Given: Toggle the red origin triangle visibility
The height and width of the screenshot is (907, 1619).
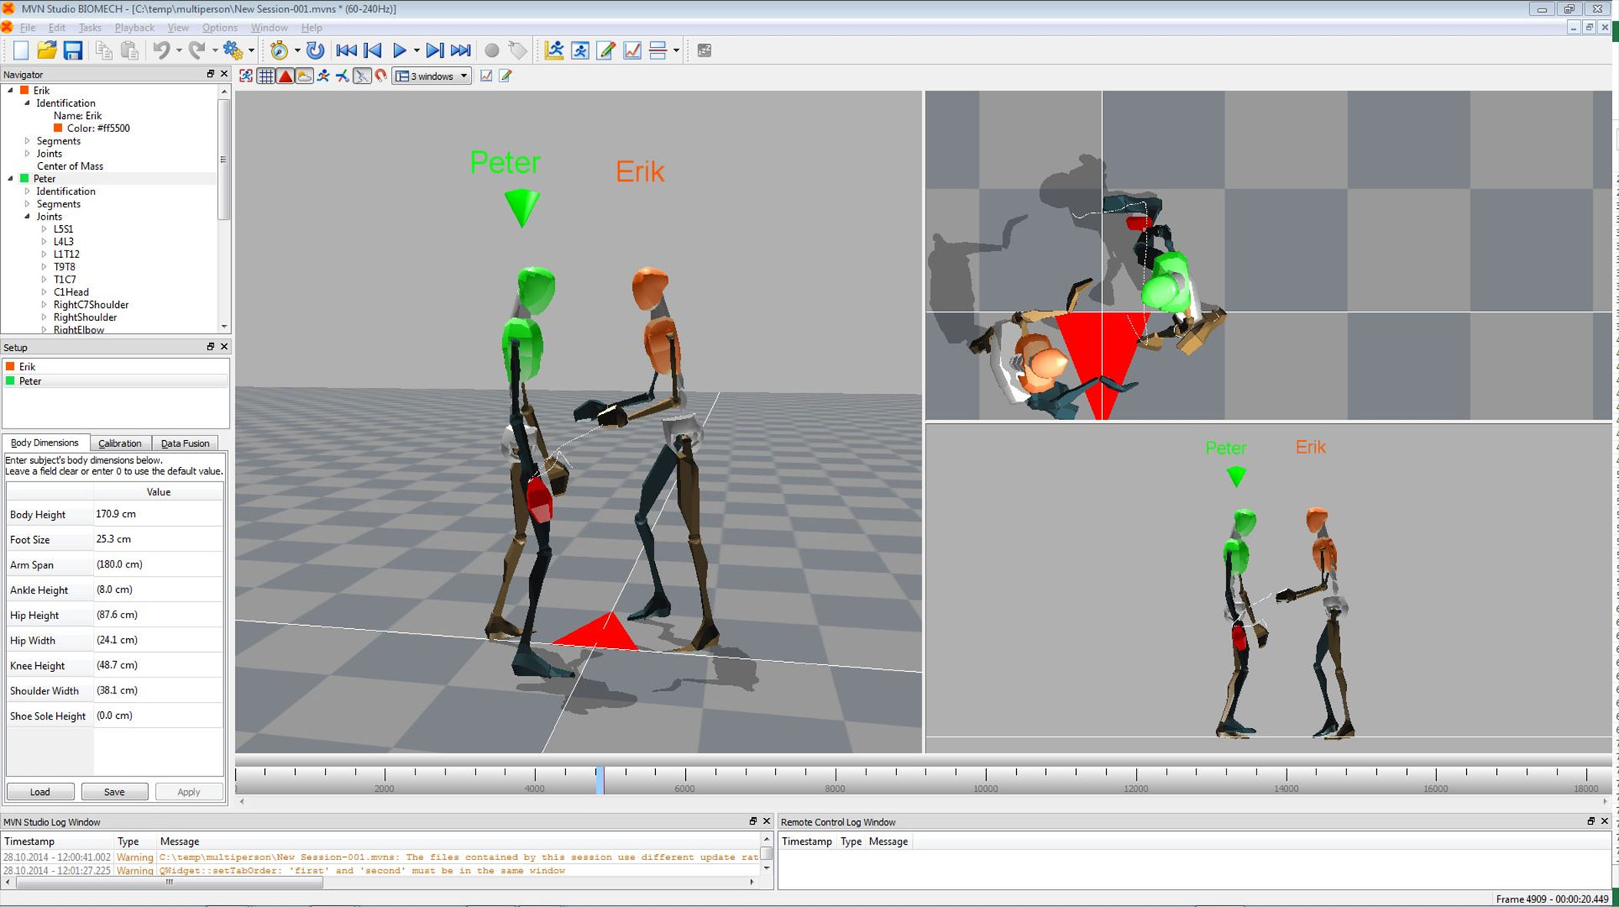Looking at the screenshot, I should (x=284, y=75).
